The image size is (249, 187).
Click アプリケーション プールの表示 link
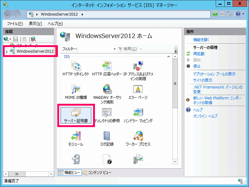coord(214,74)
